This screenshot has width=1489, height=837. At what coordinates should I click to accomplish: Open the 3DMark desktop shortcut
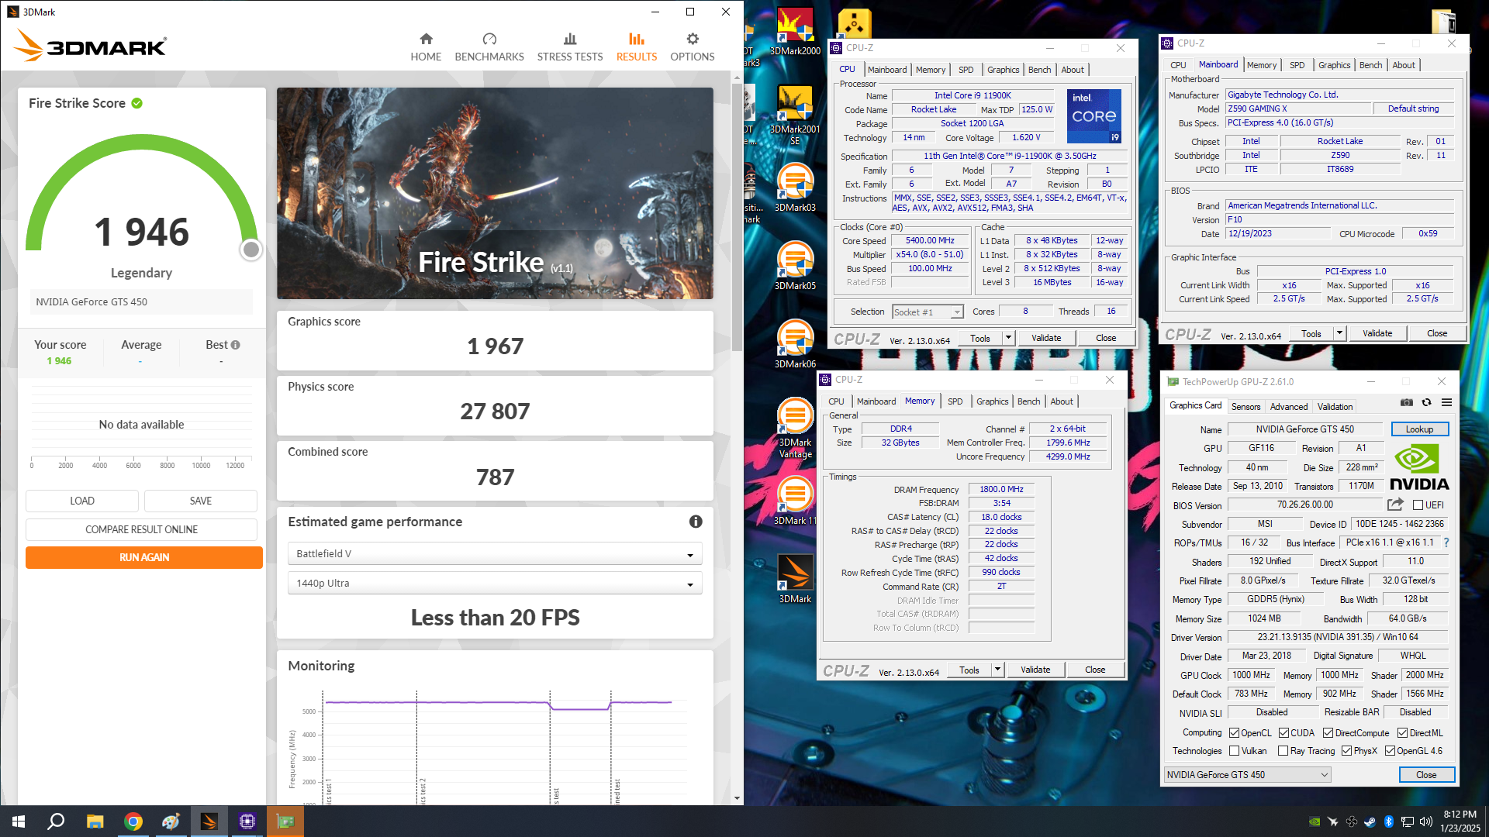tap(795, 579)
